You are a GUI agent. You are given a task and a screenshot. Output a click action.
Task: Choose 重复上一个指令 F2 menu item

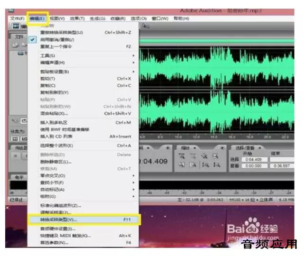tap(83, 47)
